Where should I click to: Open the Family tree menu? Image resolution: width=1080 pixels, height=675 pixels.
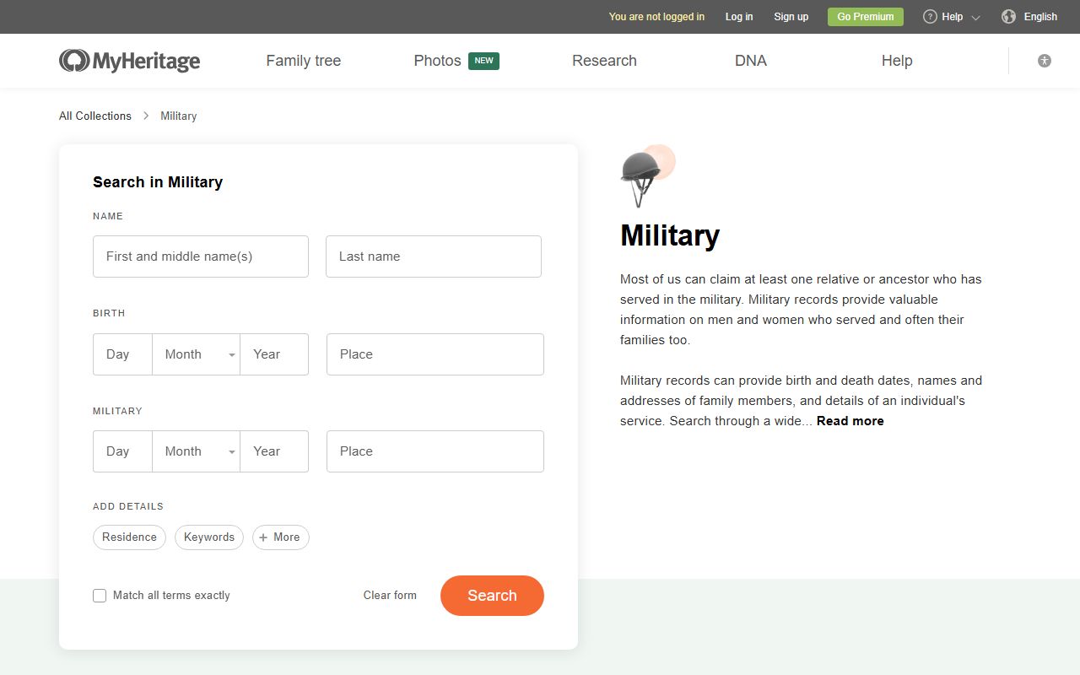click(304, 61)
